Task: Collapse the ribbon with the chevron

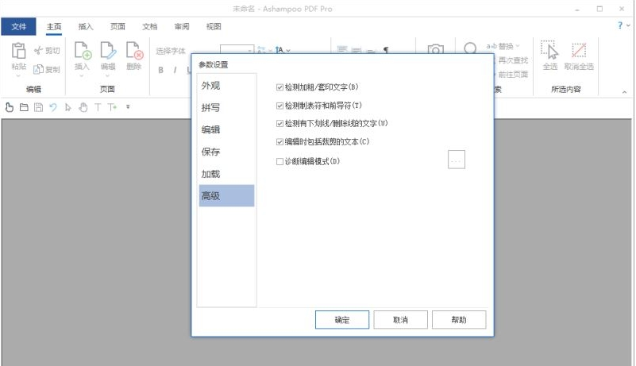Action: click(624, 93)
